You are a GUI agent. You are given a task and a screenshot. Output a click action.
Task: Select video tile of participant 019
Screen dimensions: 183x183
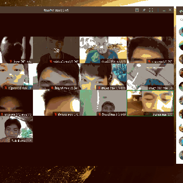point(103,103)
